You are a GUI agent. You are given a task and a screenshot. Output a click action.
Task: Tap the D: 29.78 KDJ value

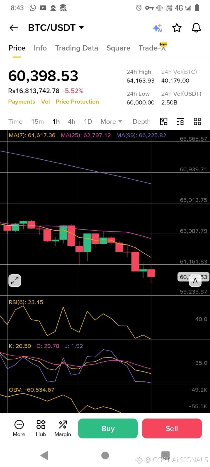(48, 346)
